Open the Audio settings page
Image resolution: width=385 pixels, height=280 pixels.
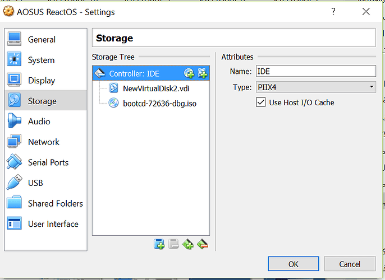point(39,122)
